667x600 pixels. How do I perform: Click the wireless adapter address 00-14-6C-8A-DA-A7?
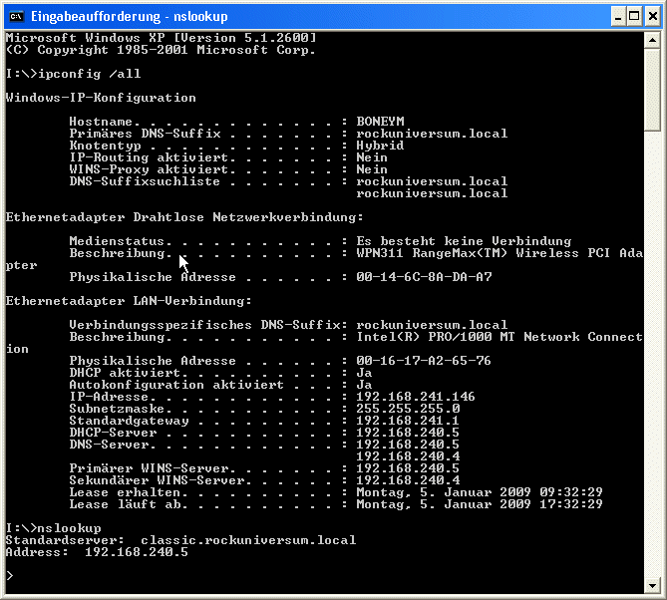pos(424,277)
